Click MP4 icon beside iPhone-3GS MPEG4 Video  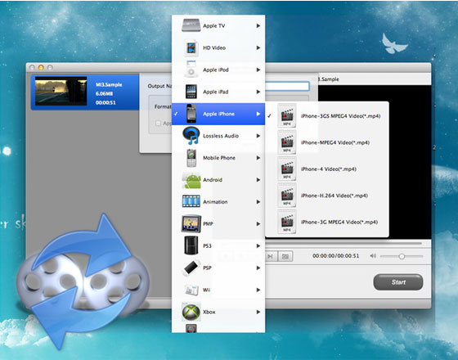tap(287, 116)
